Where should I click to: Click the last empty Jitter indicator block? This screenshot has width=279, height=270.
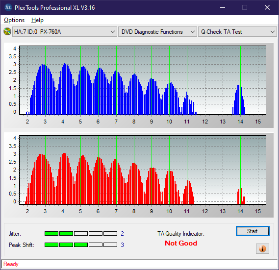click(x=110, y=233)
